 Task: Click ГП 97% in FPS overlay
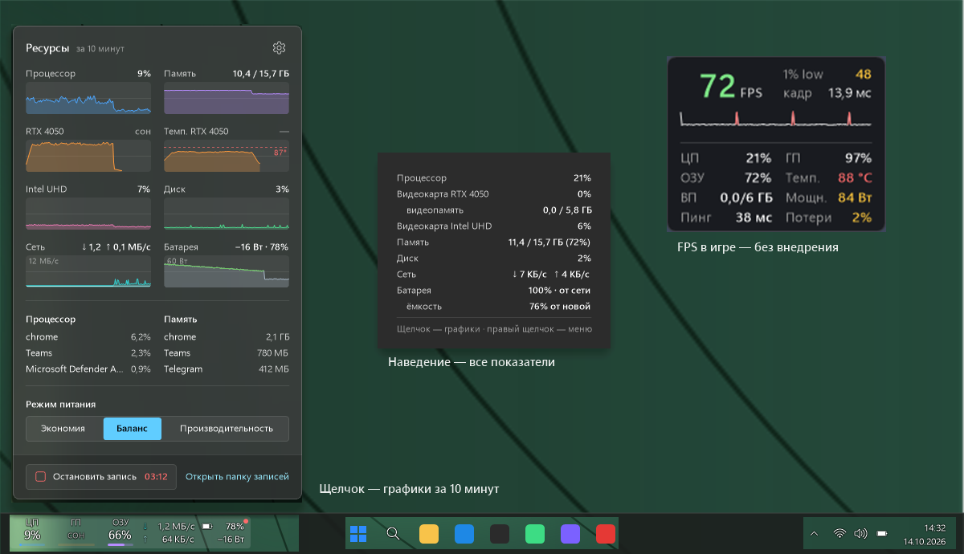point(829,158)
